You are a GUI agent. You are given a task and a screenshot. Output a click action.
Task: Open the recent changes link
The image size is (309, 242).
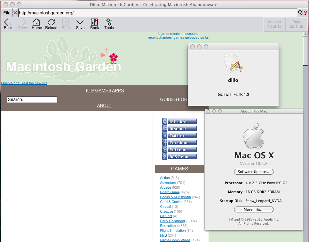[x=160, y=37]
